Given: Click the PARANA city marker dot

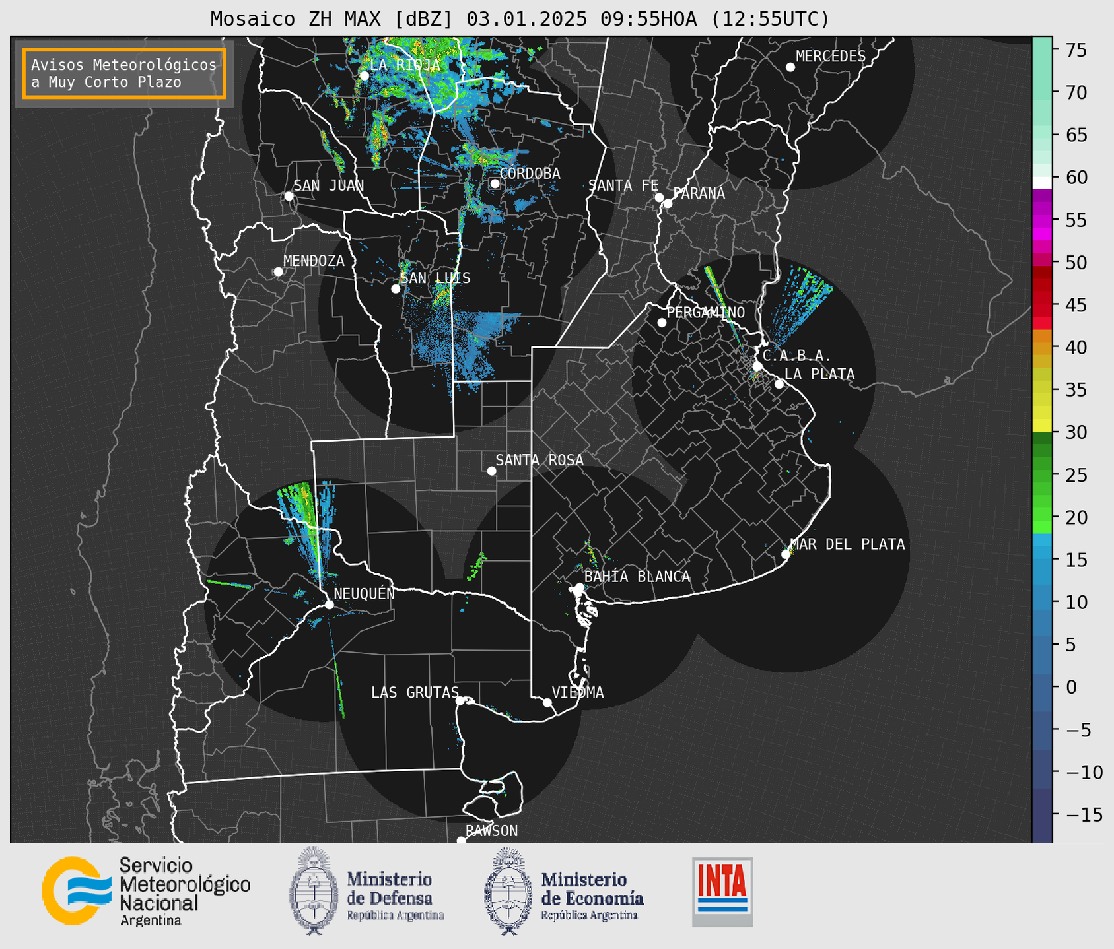Looking at the screenshot, I should click(668, 203).
